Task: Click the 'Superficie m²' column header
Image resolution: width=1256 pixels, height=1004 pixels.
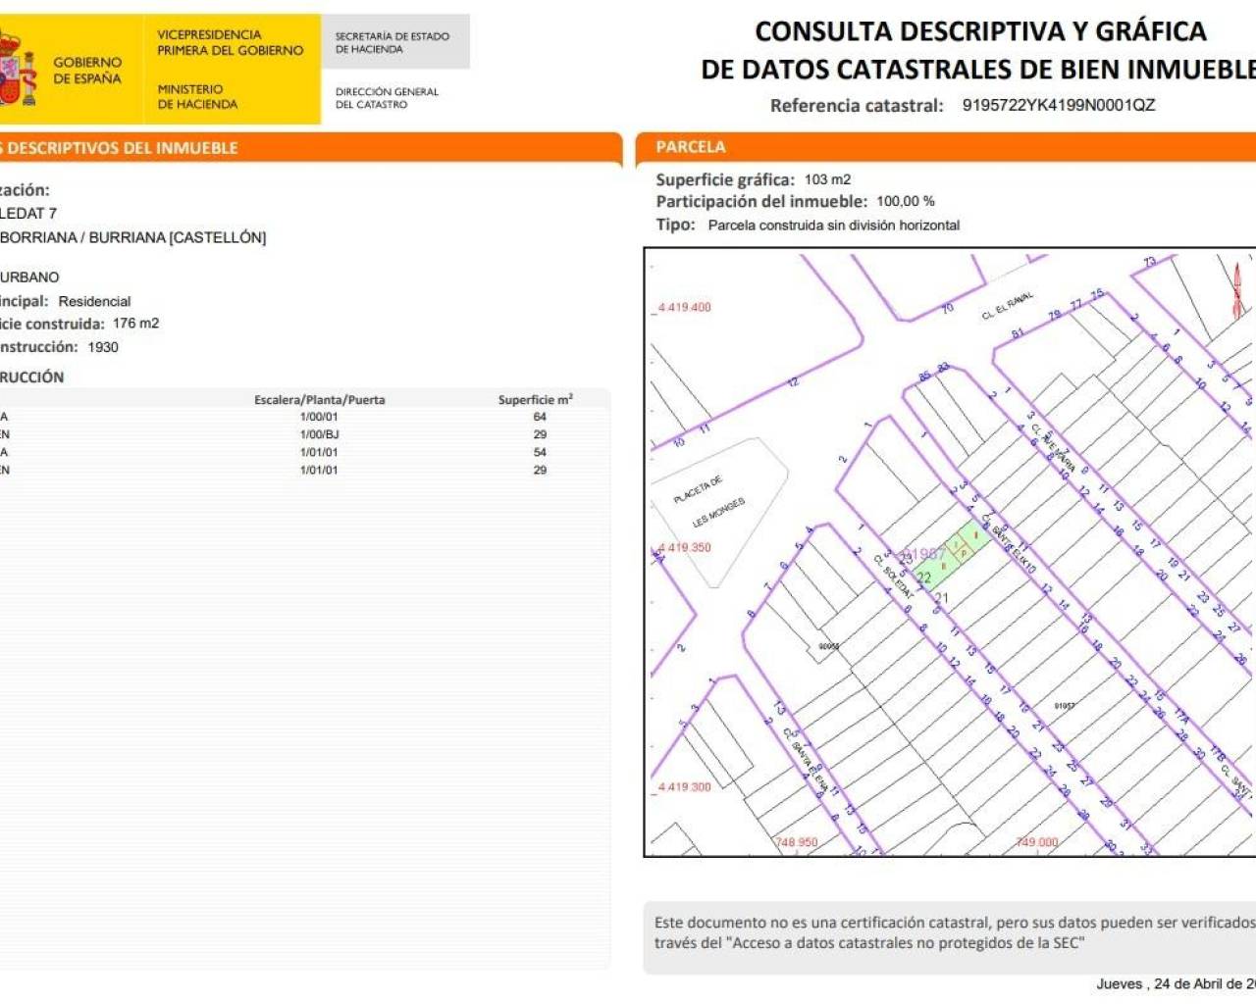Action: tap(536, 399)
